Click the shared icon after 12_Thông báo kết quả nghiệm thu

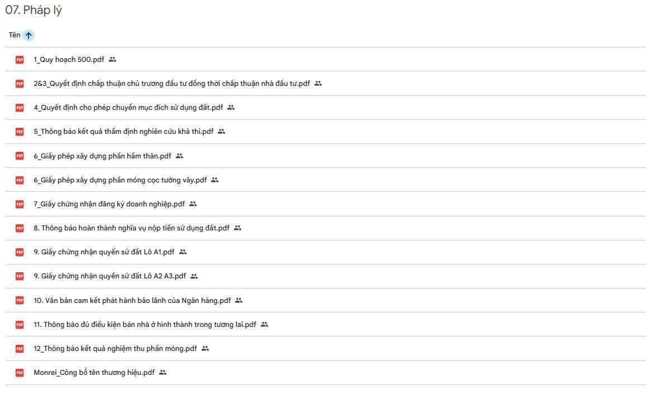click(x=205, y=349)
